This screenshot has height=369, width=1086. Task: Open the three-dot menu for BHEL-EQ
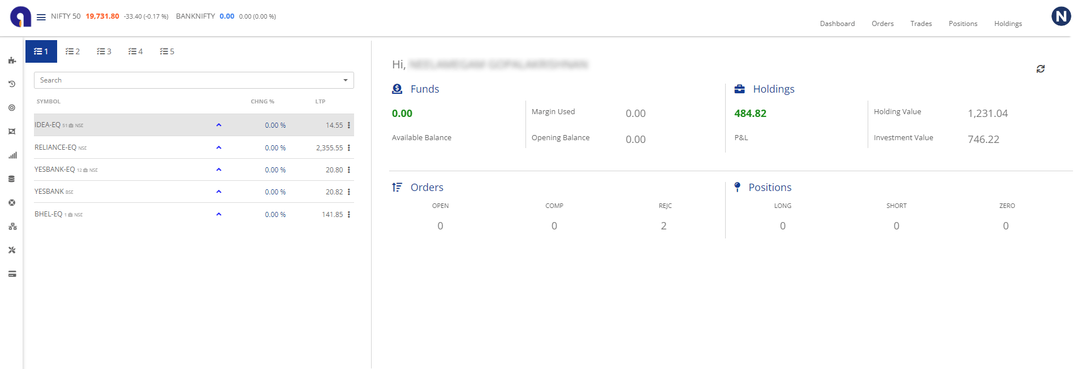click(348, 215)
